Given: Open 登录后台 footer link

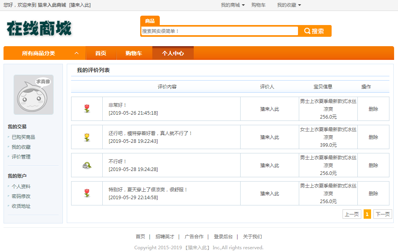Looking at the screenshot, I should pos(223,236).
